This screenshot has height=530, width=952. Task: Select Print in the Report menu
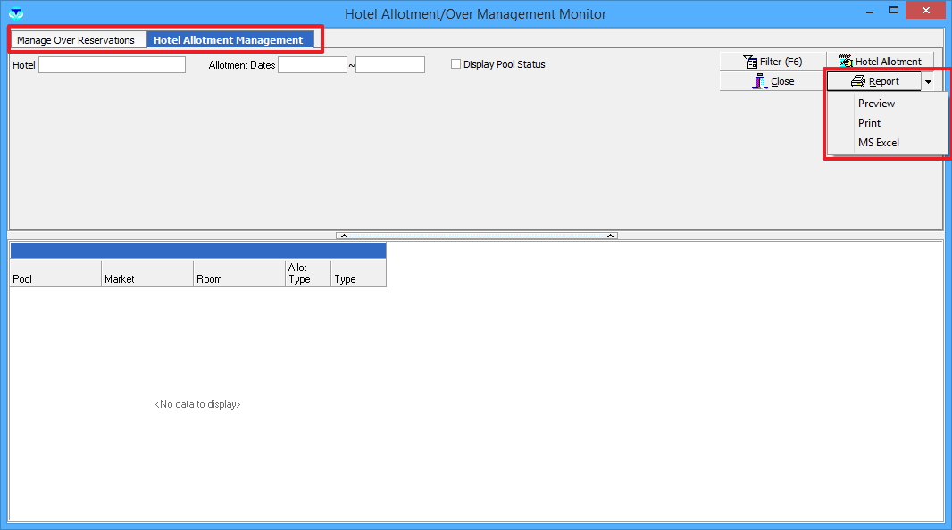point(869,123)
